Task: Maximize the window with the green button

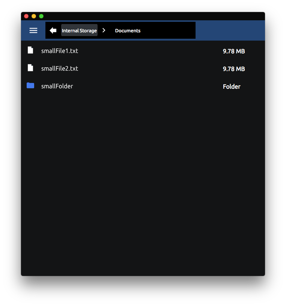Action: click(41, 16)
